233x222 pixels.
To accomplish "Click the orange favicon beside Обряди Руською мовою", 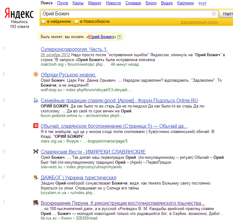I will tap(36, 74).
